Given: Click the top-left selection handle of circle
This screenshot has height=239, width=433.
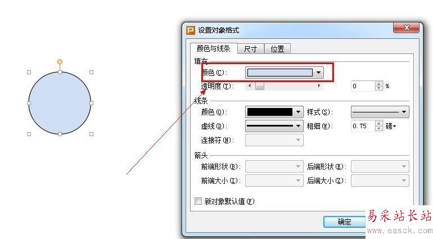Looking at the screenshot, I should 29,73.
